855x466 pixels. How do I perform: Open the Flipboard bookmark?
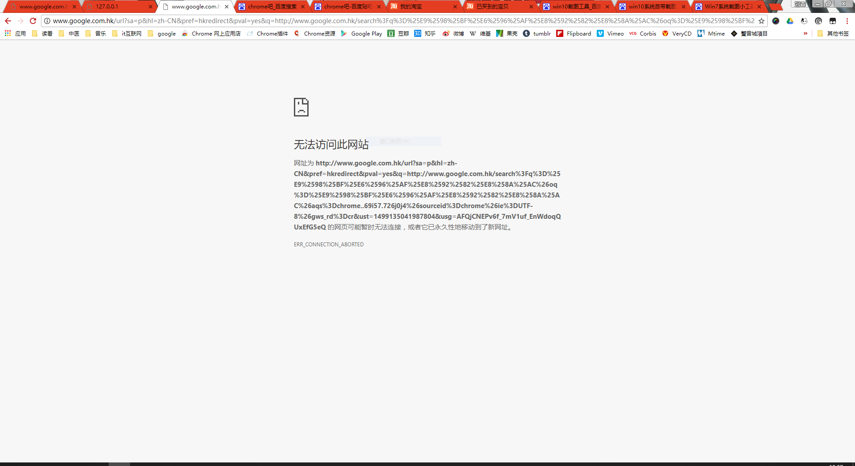pos(574,33)
